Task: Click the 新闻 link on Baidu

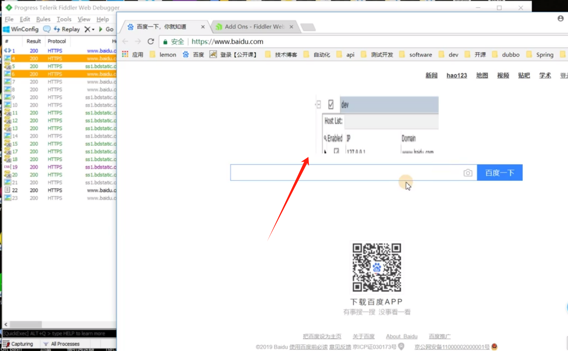Action: (x=431, y=75)
